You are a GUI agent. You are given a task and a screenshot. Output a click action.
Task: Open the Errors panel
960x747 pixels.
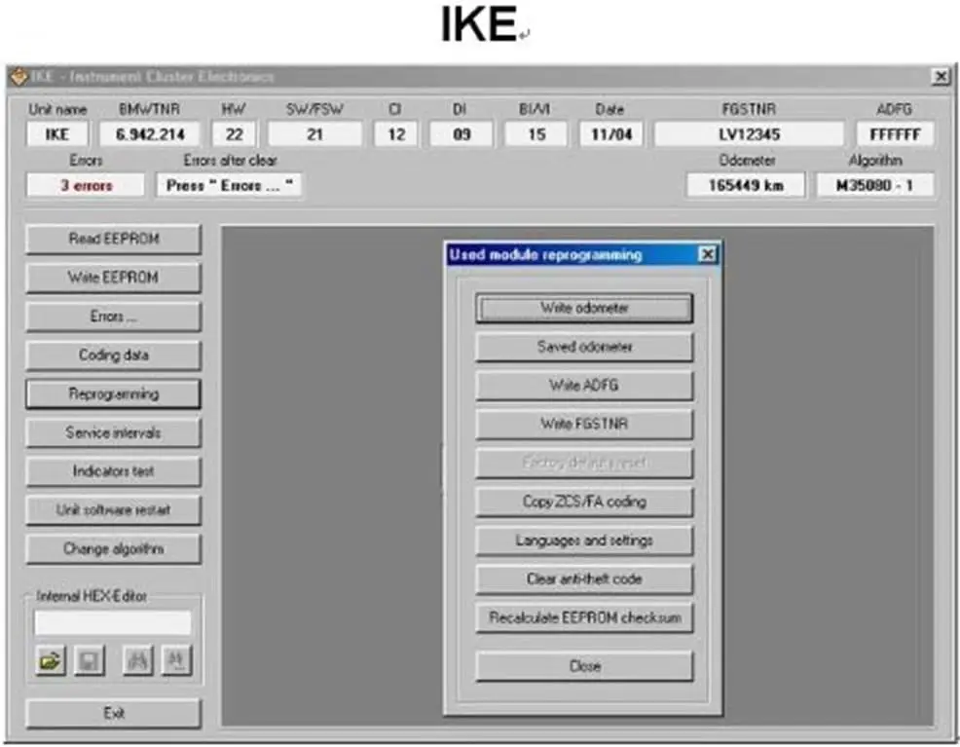point(114,317)
